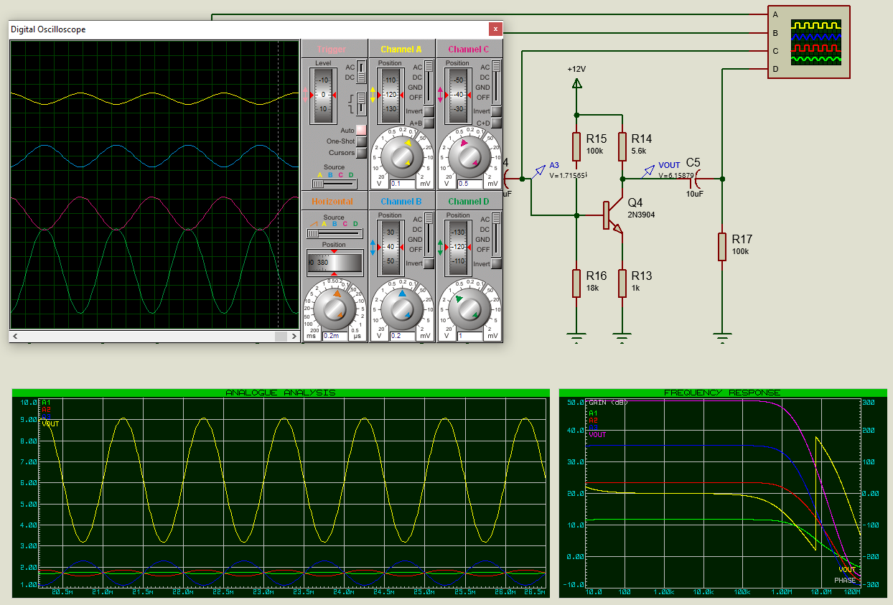Click the Horizontal 0.2m timebase field
The width and height of the screenshot is (893, 605).
pos(336,336)
